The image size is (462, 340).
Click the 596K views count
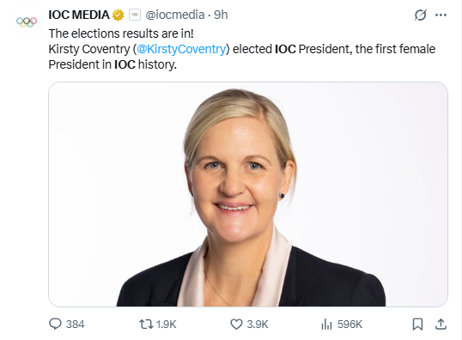pyautogui.click(x=350, y=325)
